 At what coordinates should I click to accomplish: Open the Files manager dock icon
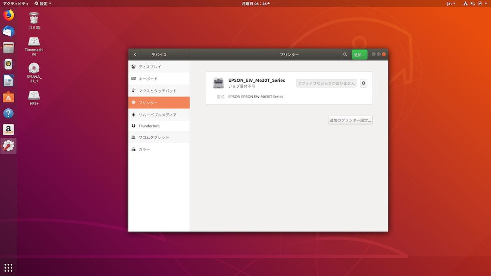(x=8, y=48)
